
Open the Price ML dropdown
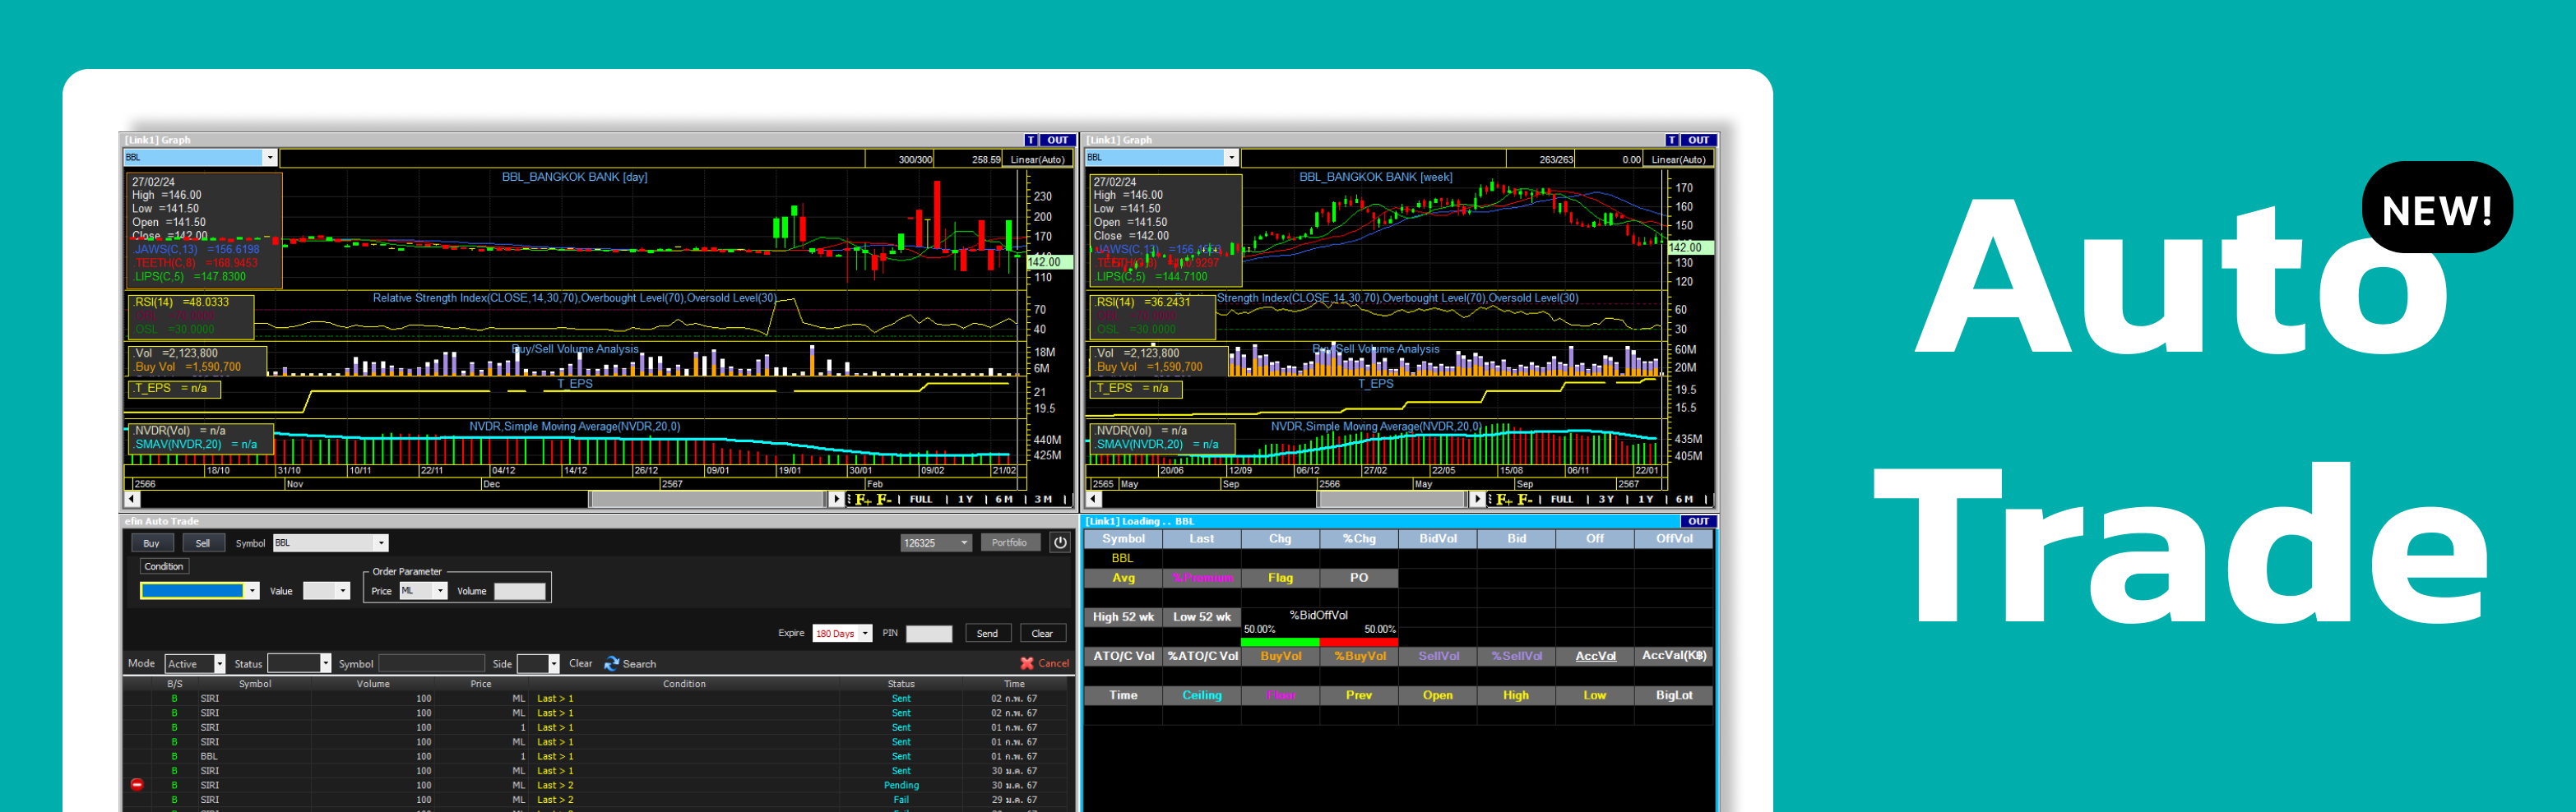[440, 591]
